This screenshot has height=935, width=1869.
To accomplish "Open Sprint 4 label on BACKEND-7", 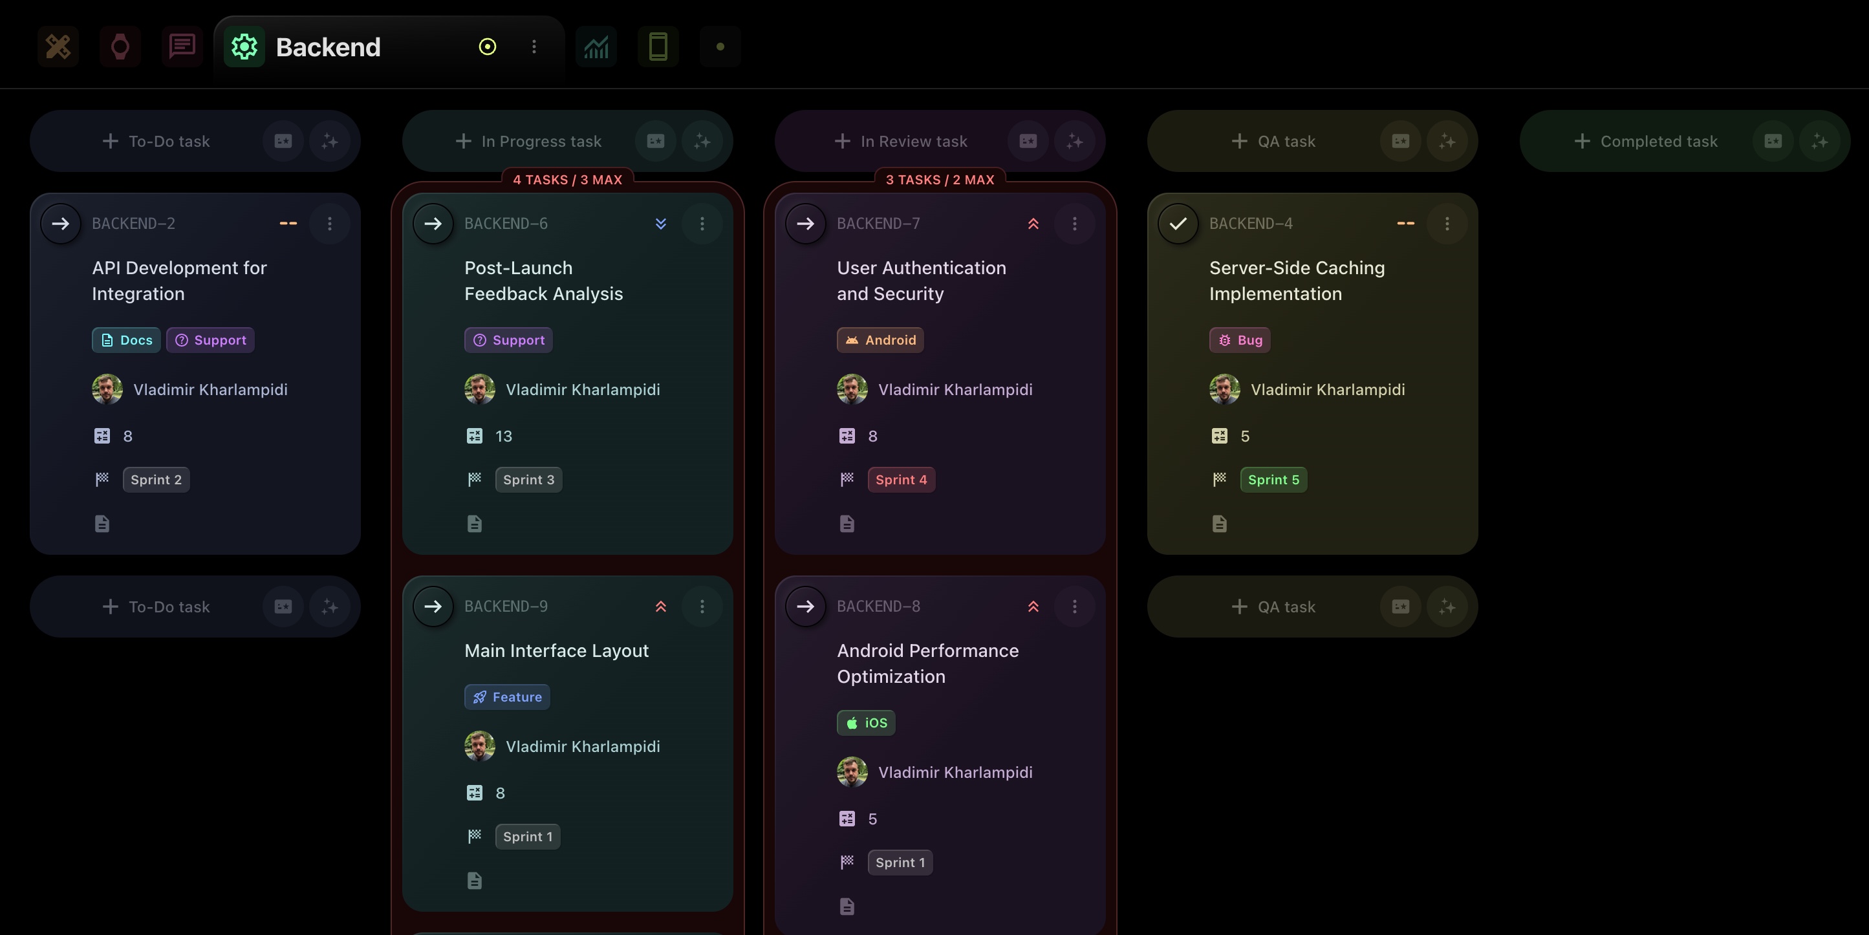I will coord(901,480).
